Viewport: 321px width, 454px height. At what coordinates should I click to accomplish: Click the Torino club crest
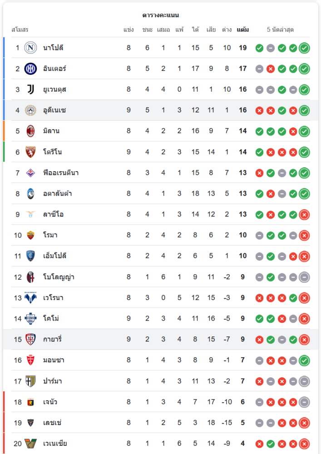click(30, 152)
